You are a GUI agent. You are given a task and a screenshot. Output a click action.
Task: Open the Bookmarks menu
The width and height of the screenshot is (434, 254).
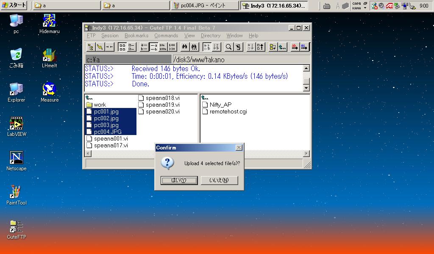[136, 36]
